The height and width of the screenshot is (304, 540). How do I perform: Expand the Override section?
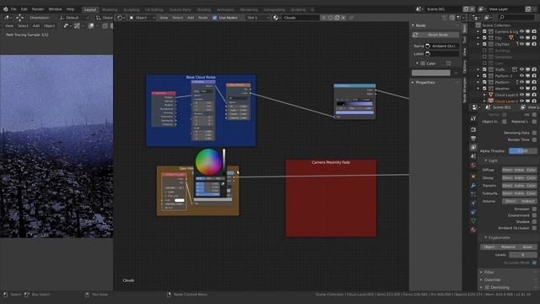click(482, 280)
